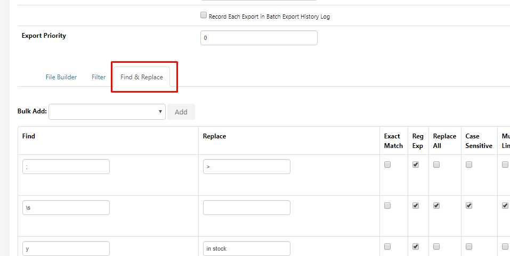Click the Replace All column header
This screenshot has width=510, height=256.
tap(444, 141)
